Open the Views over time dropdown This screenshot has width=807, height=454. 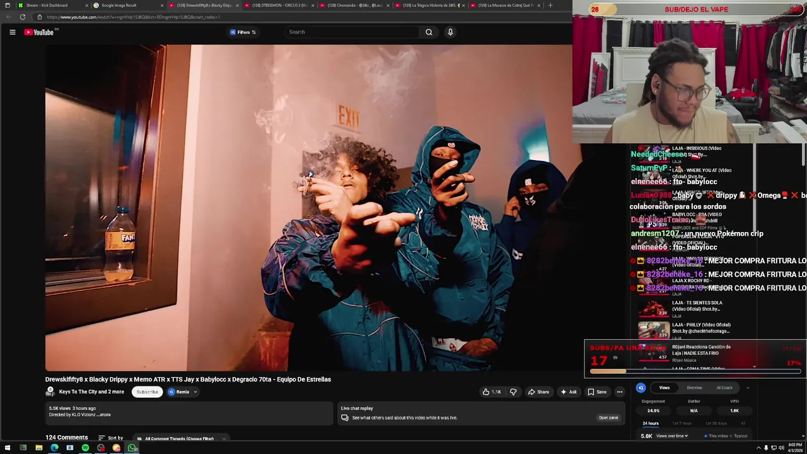click(672, 436)
